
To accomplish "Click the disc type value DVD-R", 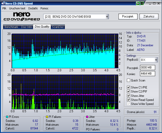I will [x=141, y=36].
